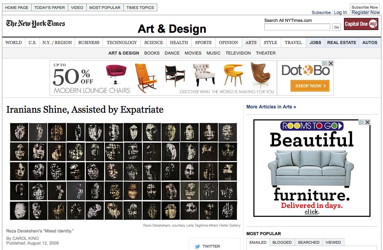Open the SPORTS section
Viewport: 383px width, 250px height.
tap(203, 43)
